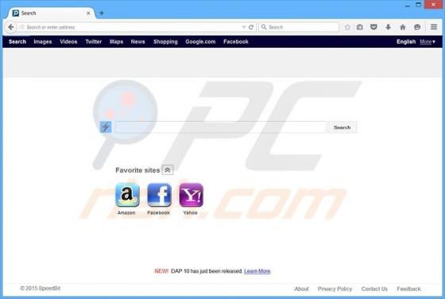Open a new tab with plus icon
The image size is (445, 299).
pyautogui.click(x=102, y=13)
